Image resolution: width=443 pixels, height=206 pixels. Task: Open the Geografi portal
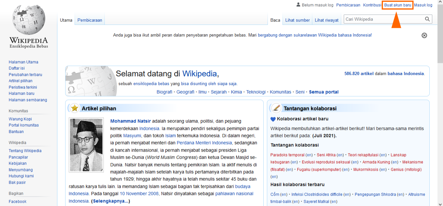186,92
